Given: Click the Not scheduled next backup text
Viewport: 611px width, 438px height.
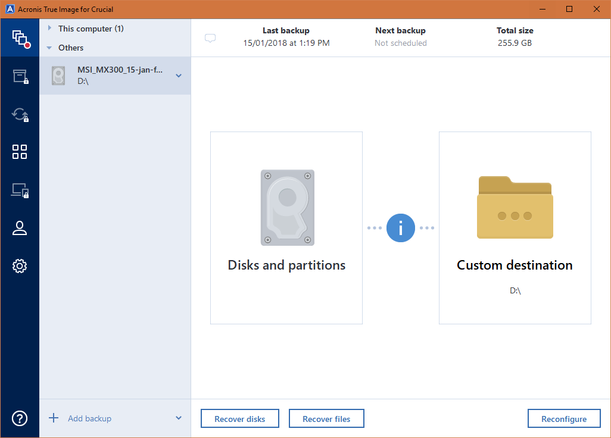Looking at the screenshot, I should (401, 43).
